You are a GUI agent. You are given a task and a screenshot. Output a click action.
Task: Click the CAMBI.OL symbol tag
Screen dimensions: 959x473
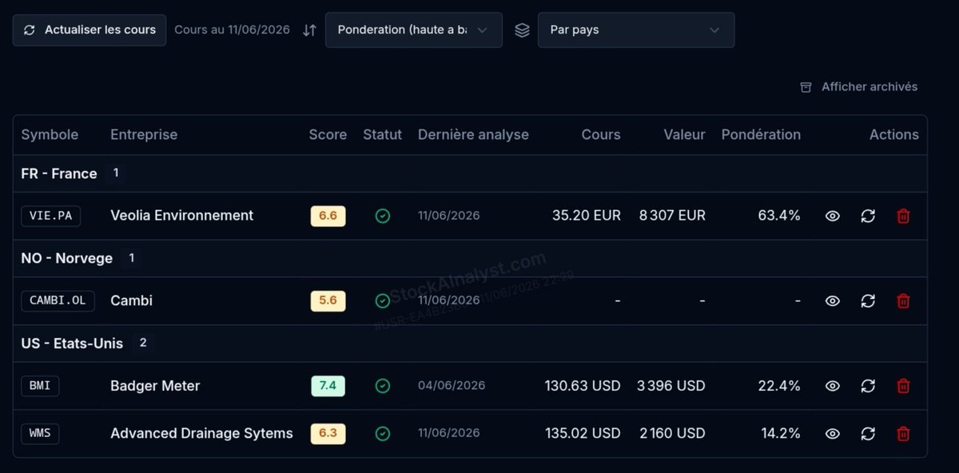tap(58, 300)
